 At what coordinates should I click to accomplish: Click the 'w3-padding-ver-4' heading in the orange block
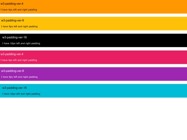coord(12,4)
